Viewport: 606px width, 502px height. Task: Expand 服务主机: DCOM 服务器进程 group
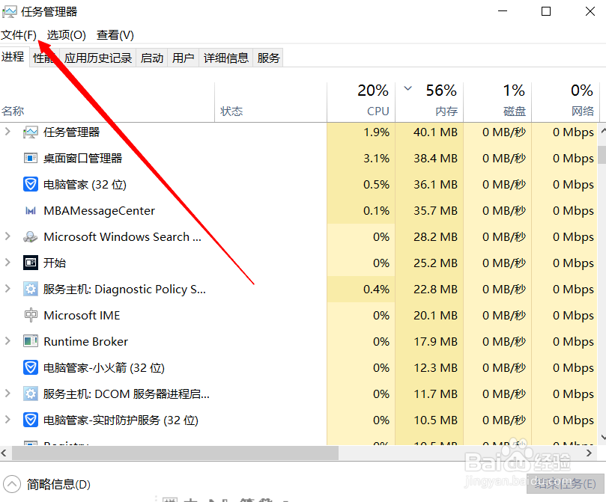[x=7, y=394]
